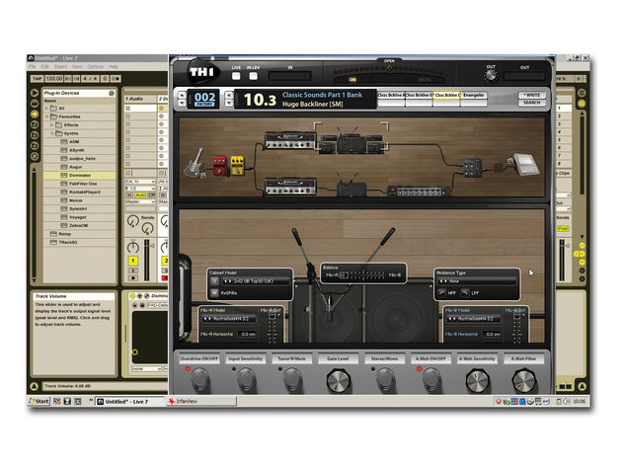Select the upper amp head in the chain

[290, 141]
